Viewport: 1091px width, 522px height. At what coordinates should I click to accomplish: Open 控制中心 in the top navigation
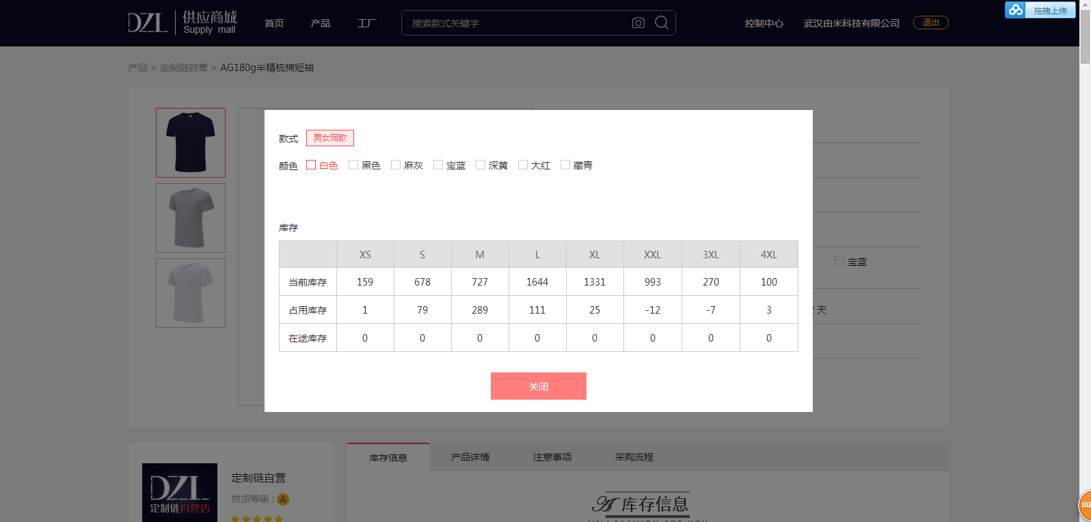coord(764,23)
